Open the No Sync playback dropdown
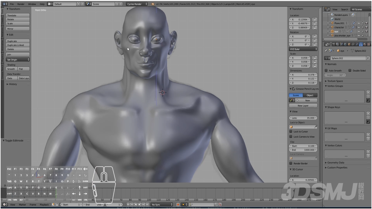The height and width of the screenshot is (209, 372). (162, 205)
